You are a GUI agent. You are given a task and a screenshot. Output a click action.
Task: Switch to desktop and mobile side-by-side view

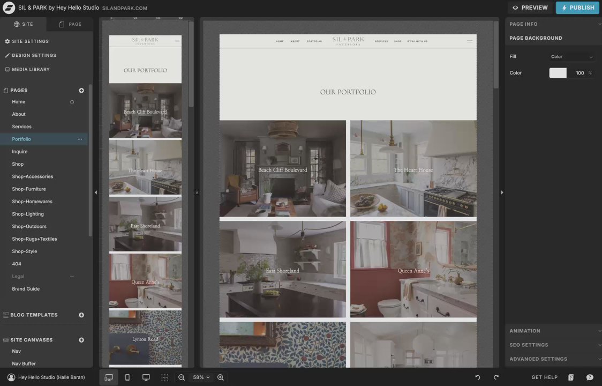(x=109, y=377)
